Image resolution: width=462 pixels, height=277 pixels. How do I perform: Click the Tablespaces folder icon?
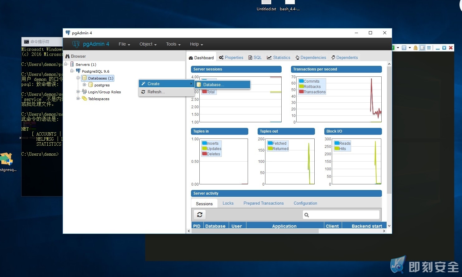(84, 99)
